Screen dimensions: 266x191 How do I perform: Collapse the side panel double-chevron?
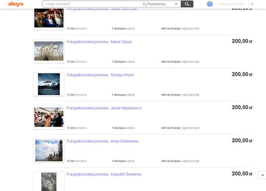[252, 4]
